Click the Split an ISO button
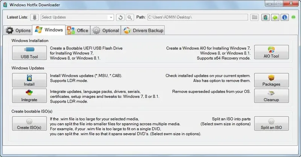Screen dimensions: 301x157 (271, 123)
